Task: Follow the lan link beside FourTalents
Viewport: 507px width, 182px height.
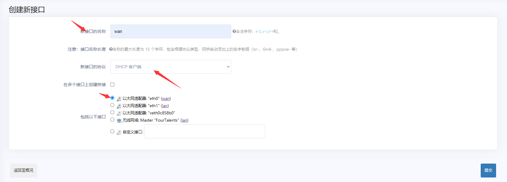Action: pyautogui.click(x=184, y=120)
